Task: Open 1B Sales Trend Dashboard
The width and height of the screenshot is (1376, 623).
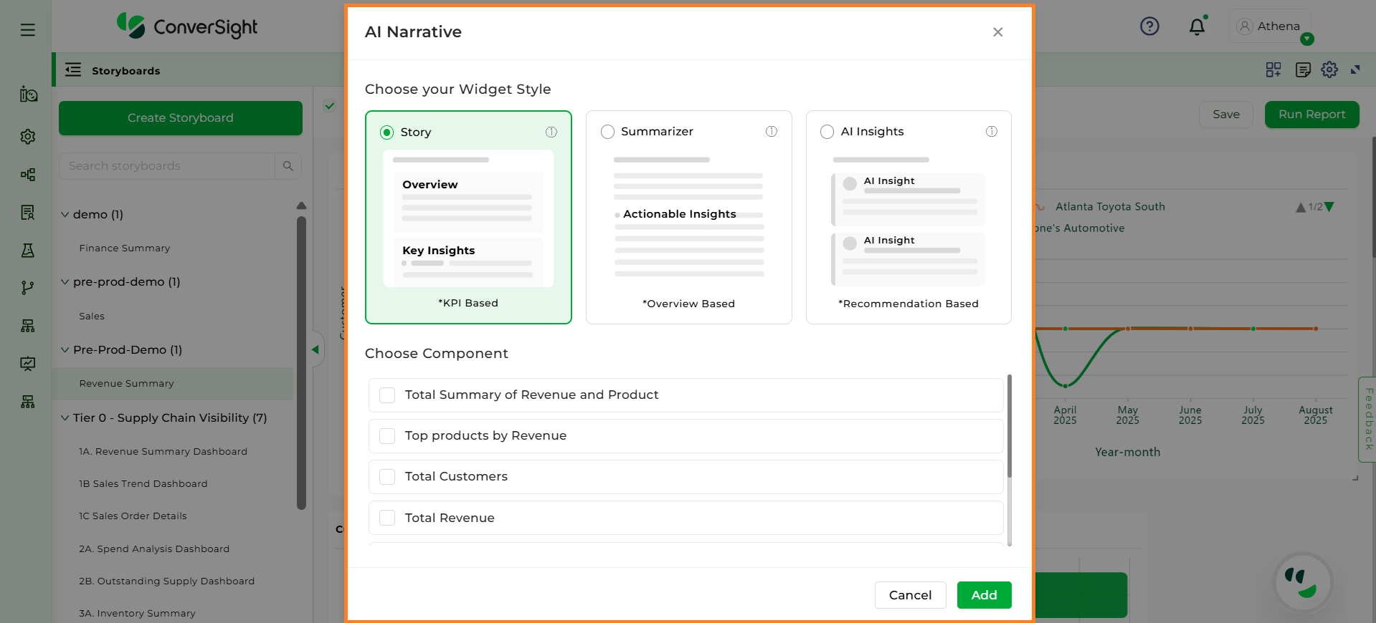Action: [x=143, y=484]
